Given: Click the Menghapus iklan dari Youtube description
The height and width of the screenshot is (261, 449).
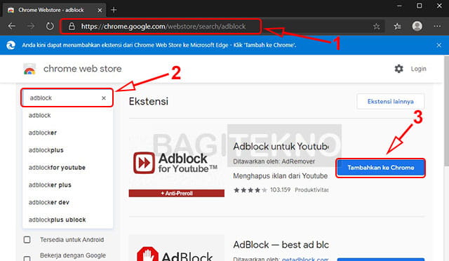Looking at the screenshot, I should click(280, 175).
